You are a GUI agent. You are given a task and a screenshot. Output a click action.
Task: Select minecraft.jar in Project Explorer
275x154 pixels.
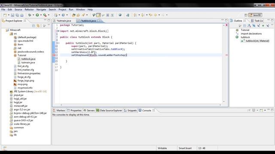click(x=21, y=106)
